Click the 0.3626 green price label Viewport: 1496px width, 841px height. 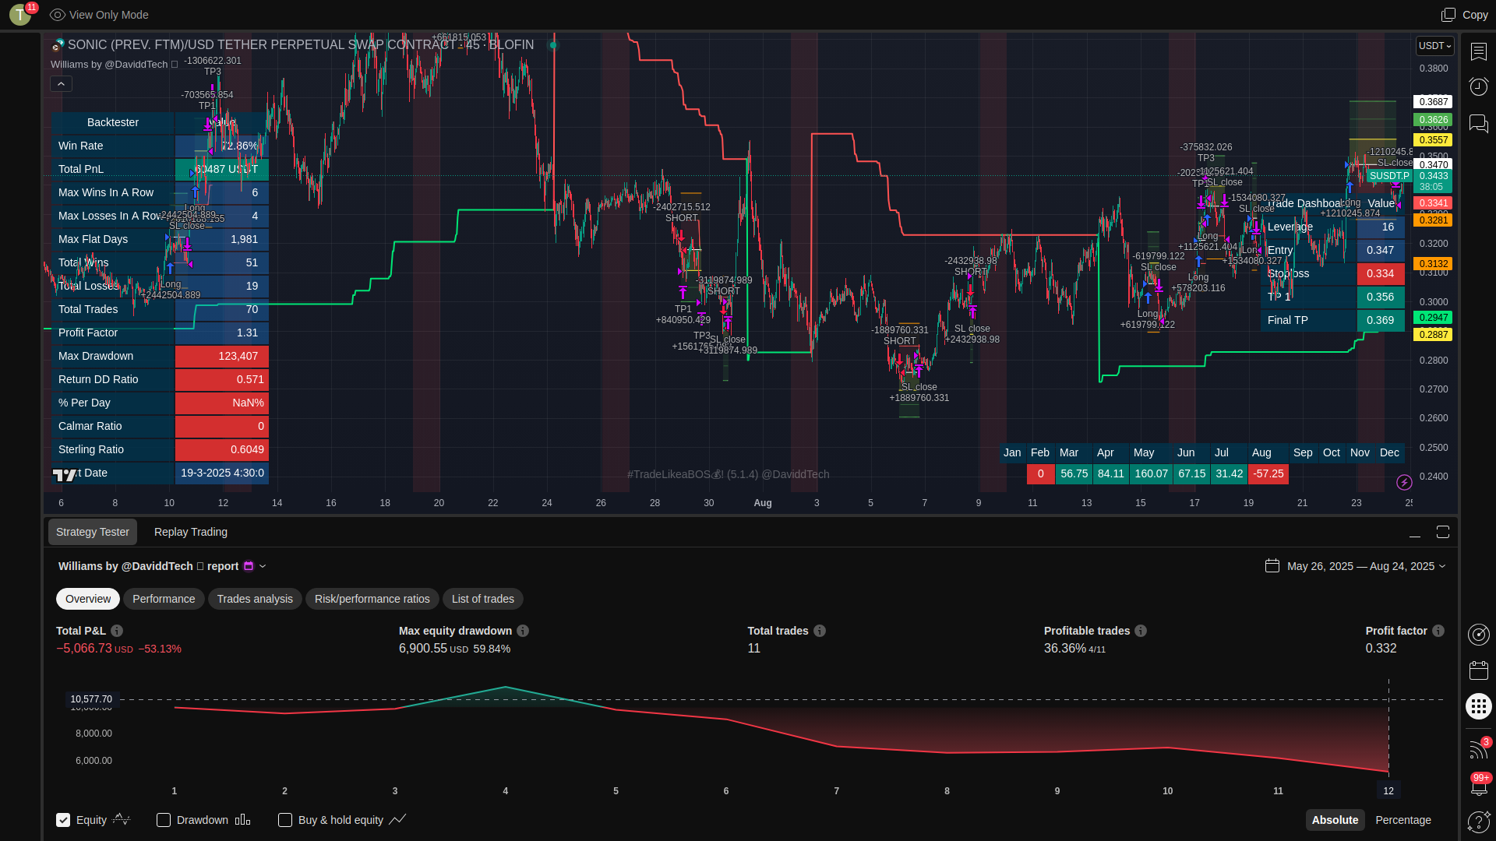(x=1433, y=121)
